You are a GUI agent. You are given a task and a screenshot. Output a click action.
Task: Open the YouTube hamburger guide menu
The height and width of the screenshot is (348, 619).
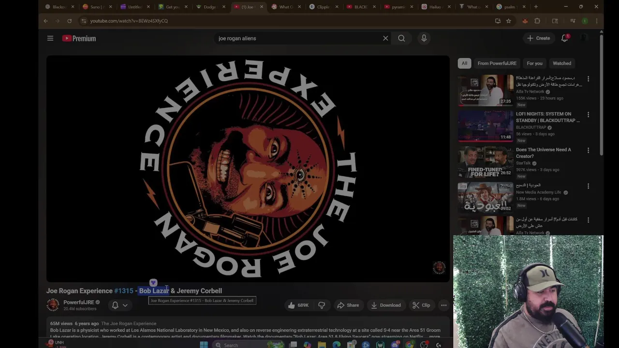point(50,38)
